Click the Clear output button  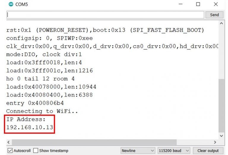tap(208, 151)
